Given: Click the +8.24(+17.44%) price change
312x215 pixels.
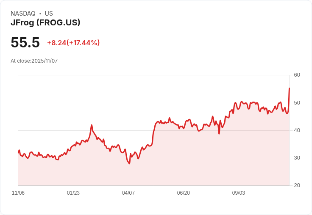Looking at the screenshot, I should click(73, 43).
